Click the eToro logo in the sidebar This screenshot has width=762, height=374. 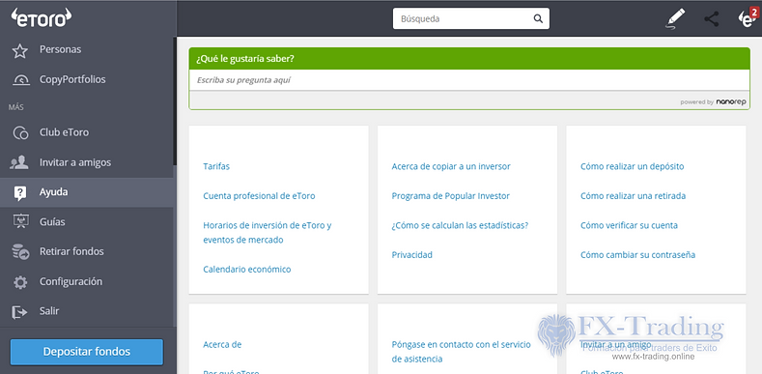41,18
